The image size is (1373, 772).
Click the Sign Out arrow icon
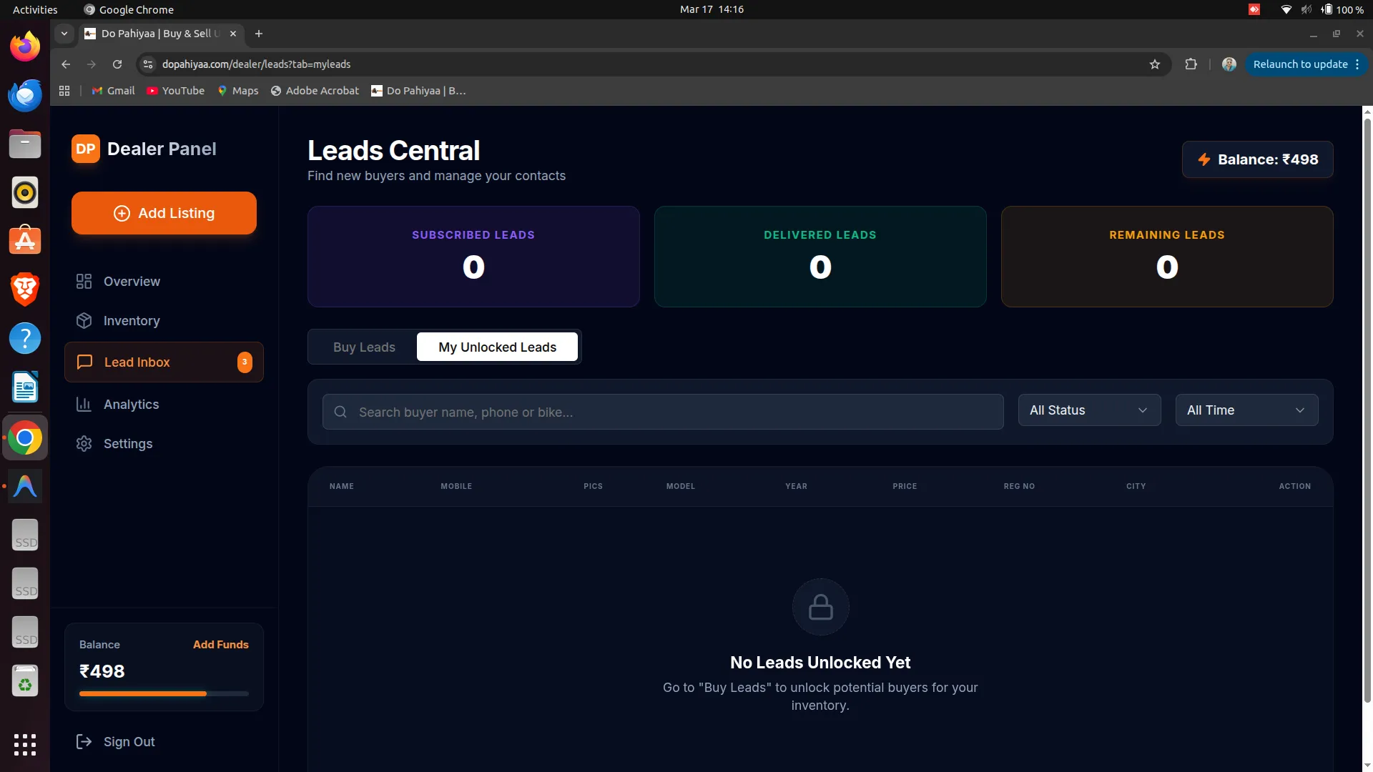[x=84, y=742]
